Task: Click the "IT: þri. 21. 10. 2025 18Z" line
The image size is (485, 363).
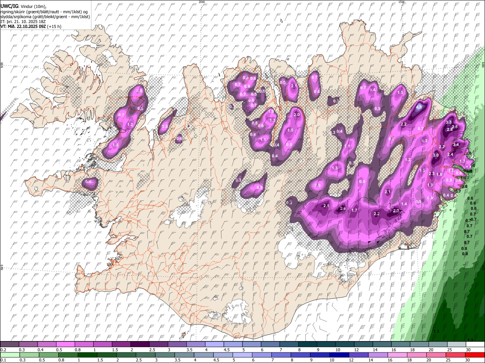Action: [23, 22]
